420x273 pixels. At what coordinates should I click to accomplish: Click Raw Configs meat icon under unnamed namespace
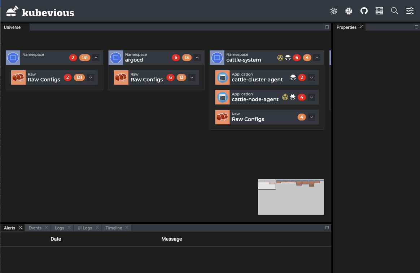[x=18, y=77]
